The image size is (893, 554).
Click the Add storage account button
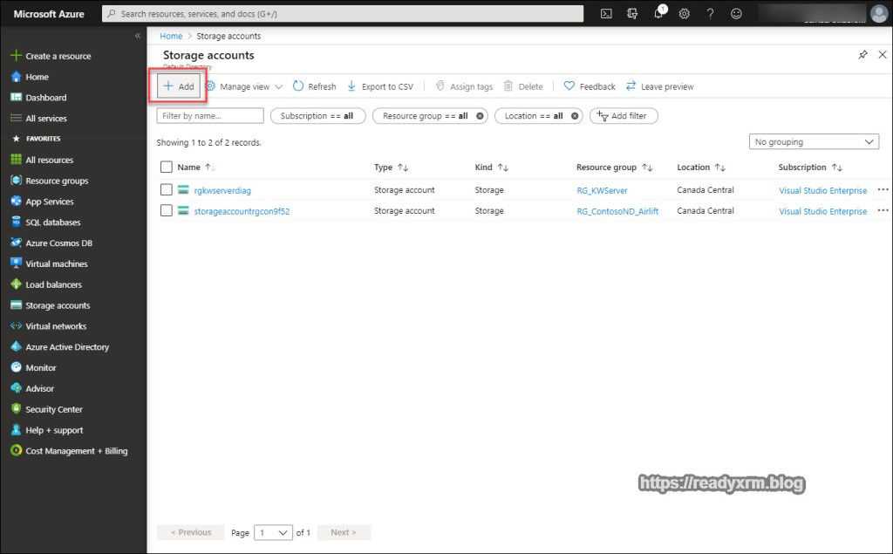coord(179,86)
